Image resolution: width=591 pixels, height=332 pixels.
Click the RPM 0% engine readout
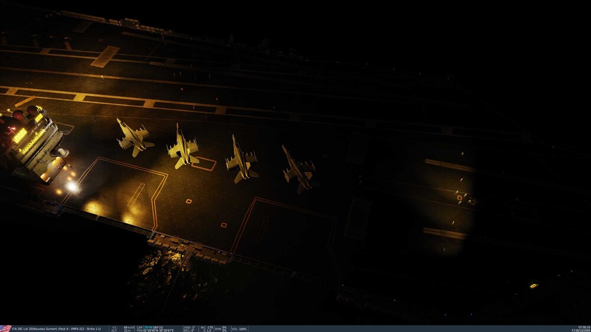coord(221,329)
